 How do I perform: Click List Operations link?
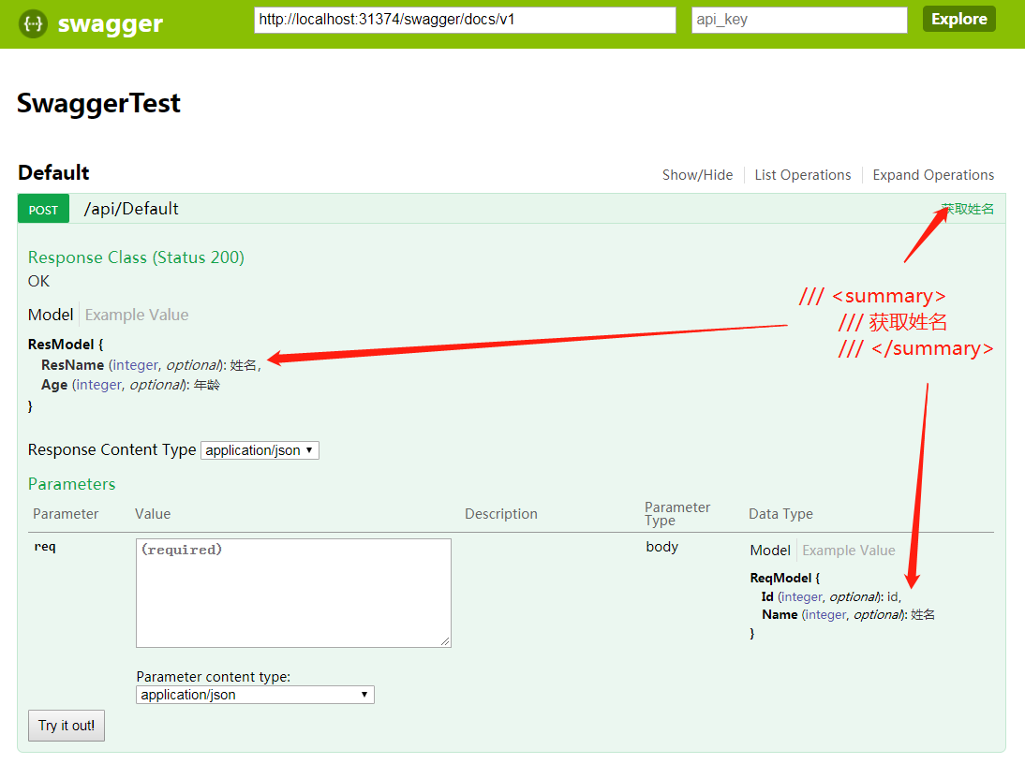803,175
